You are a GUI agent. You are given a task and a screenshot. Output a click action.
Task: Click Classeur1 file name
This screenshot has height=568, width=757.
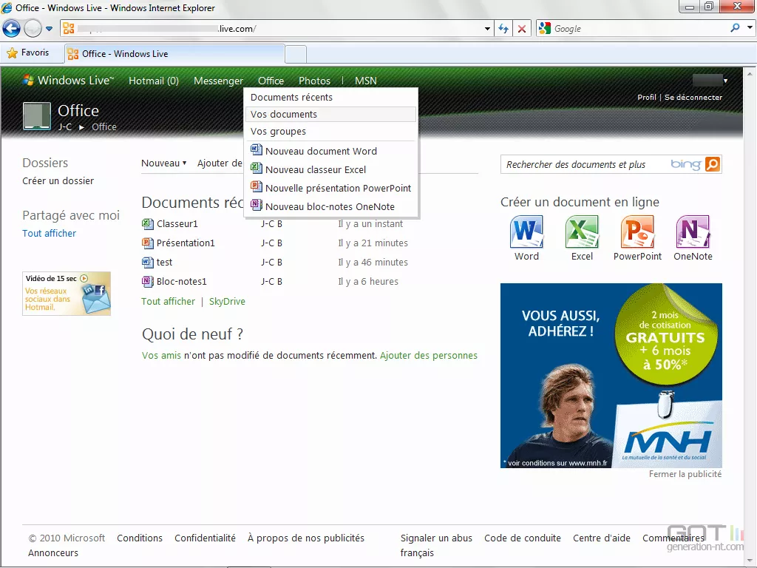click(177, 223)
